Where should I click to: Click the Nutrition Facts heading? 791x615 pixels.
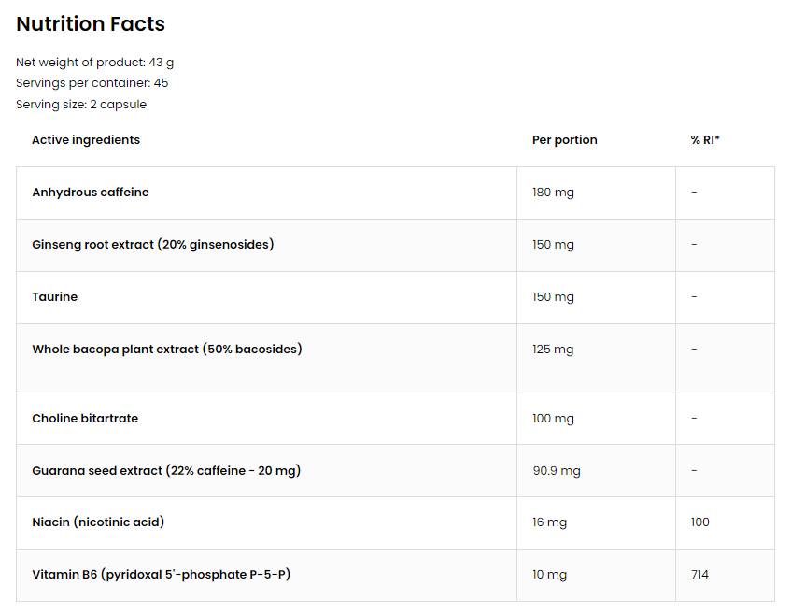91,24
